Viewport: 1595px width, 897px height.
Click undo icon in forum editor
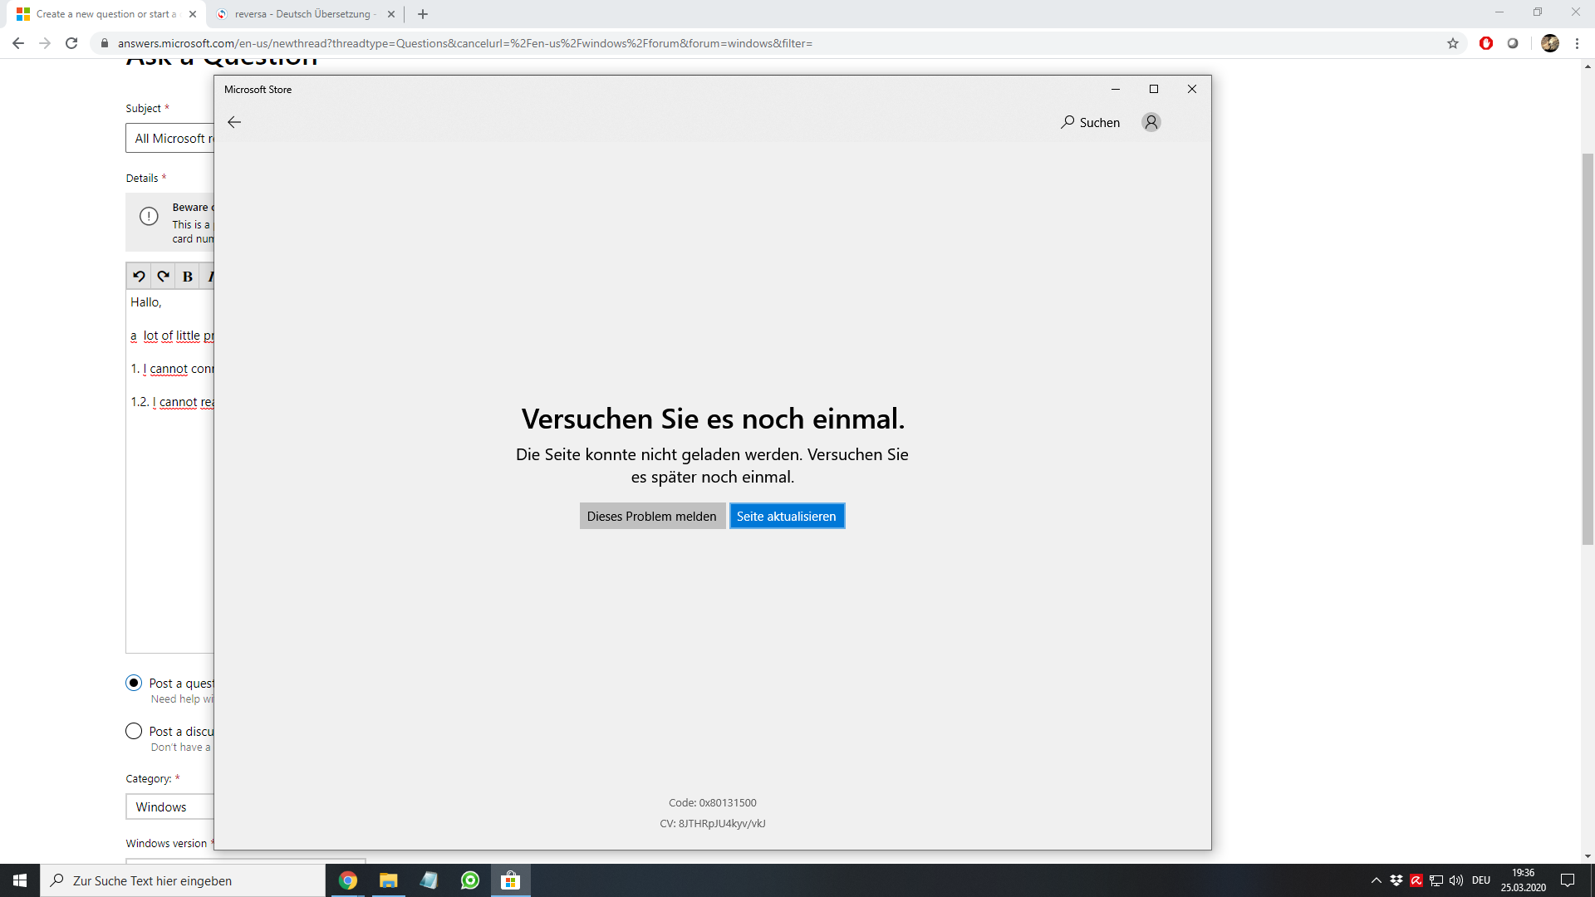[x=139, y=277]
